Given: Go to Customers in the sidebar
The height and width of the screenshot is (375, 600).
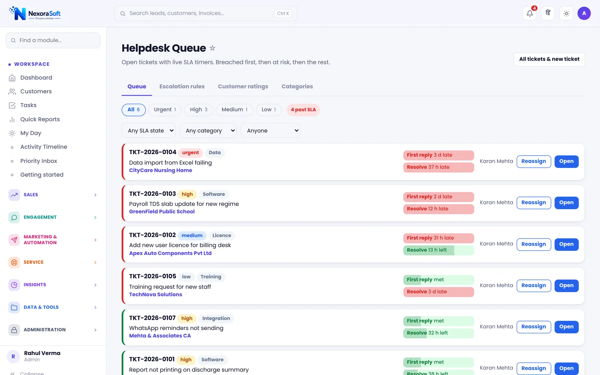Looking at the screenshot, I should (36, 91).
